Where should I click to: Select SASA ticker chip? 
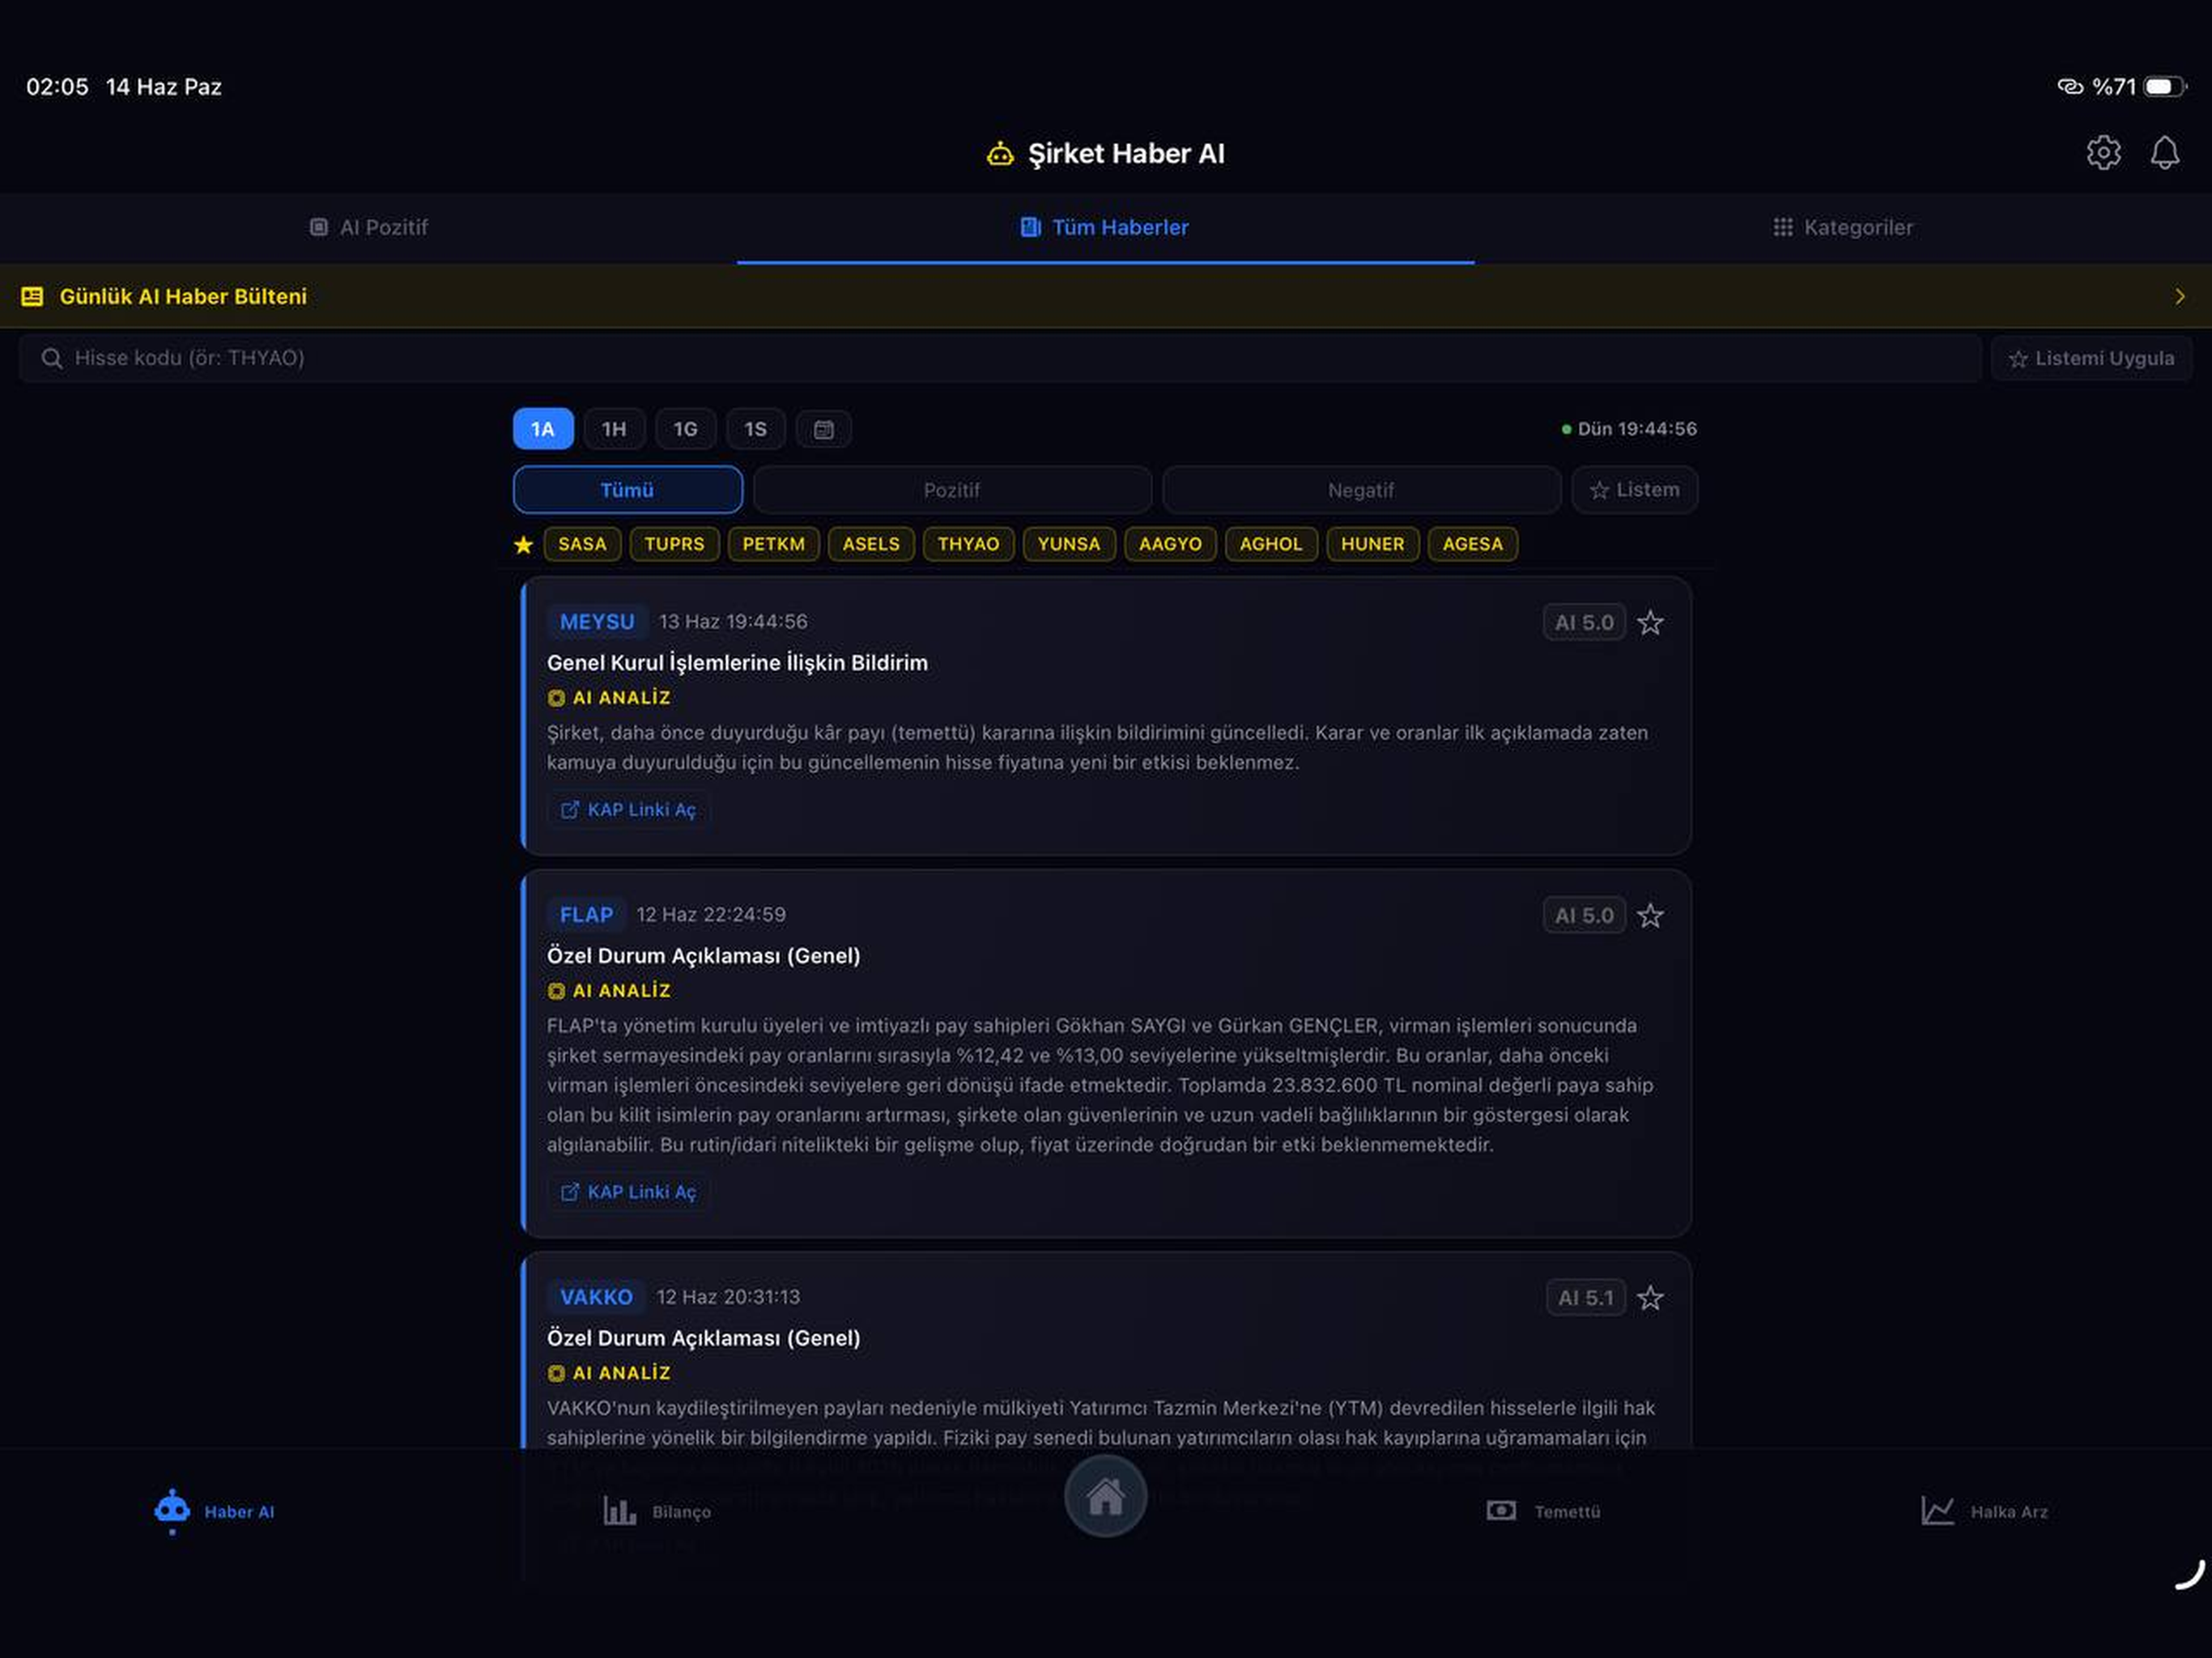pyautogui.click(x=582, y=544)
